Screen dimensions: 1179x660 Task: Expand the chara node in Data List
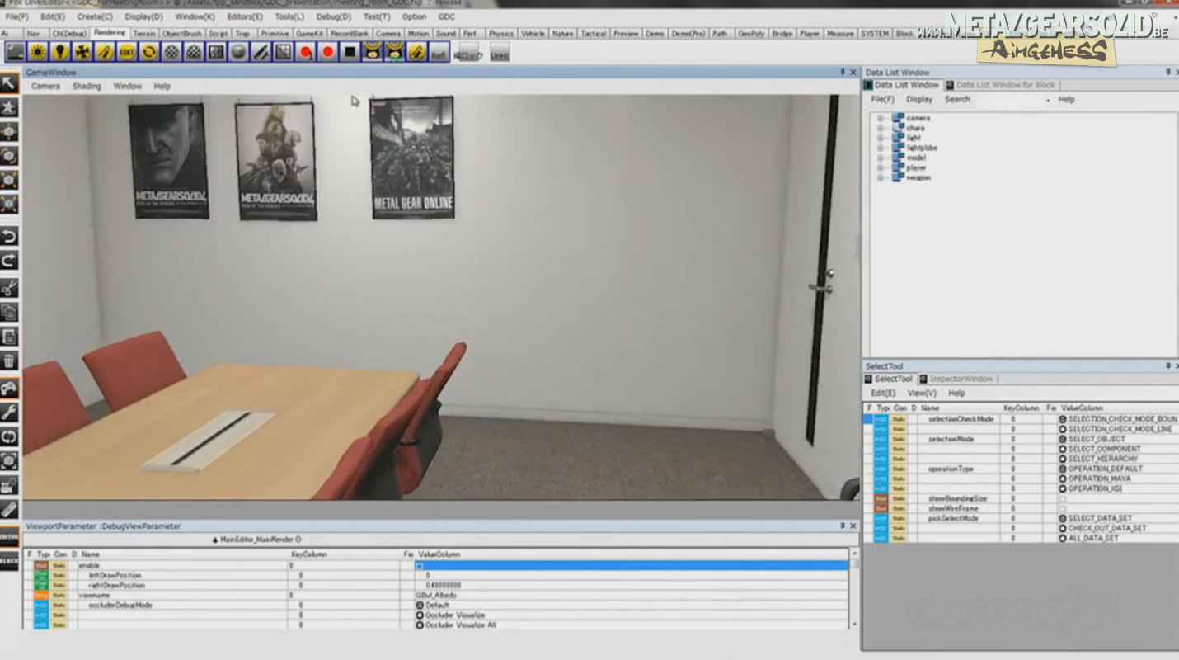[x=880, y=128]
